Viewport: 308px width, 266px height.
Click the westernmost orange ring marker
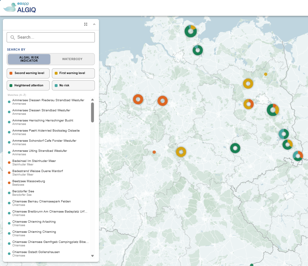tap(138, 99)
